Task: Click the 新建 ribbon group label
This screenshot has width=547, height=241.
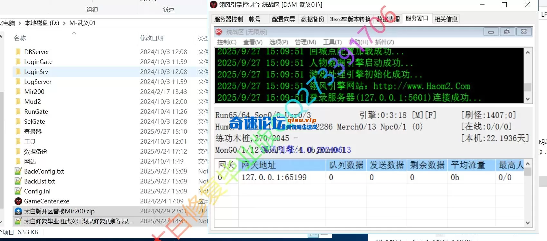Action: (x=168, y=10)
